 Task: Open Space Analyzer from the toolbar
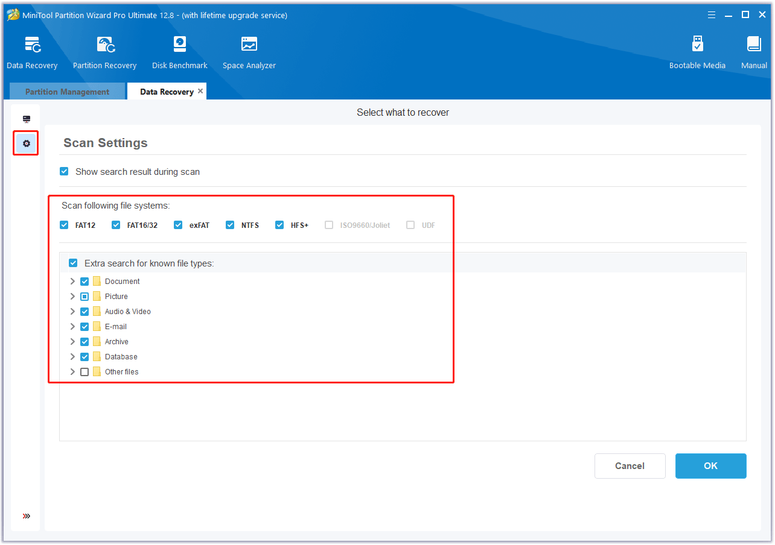[x=249, y=52]
